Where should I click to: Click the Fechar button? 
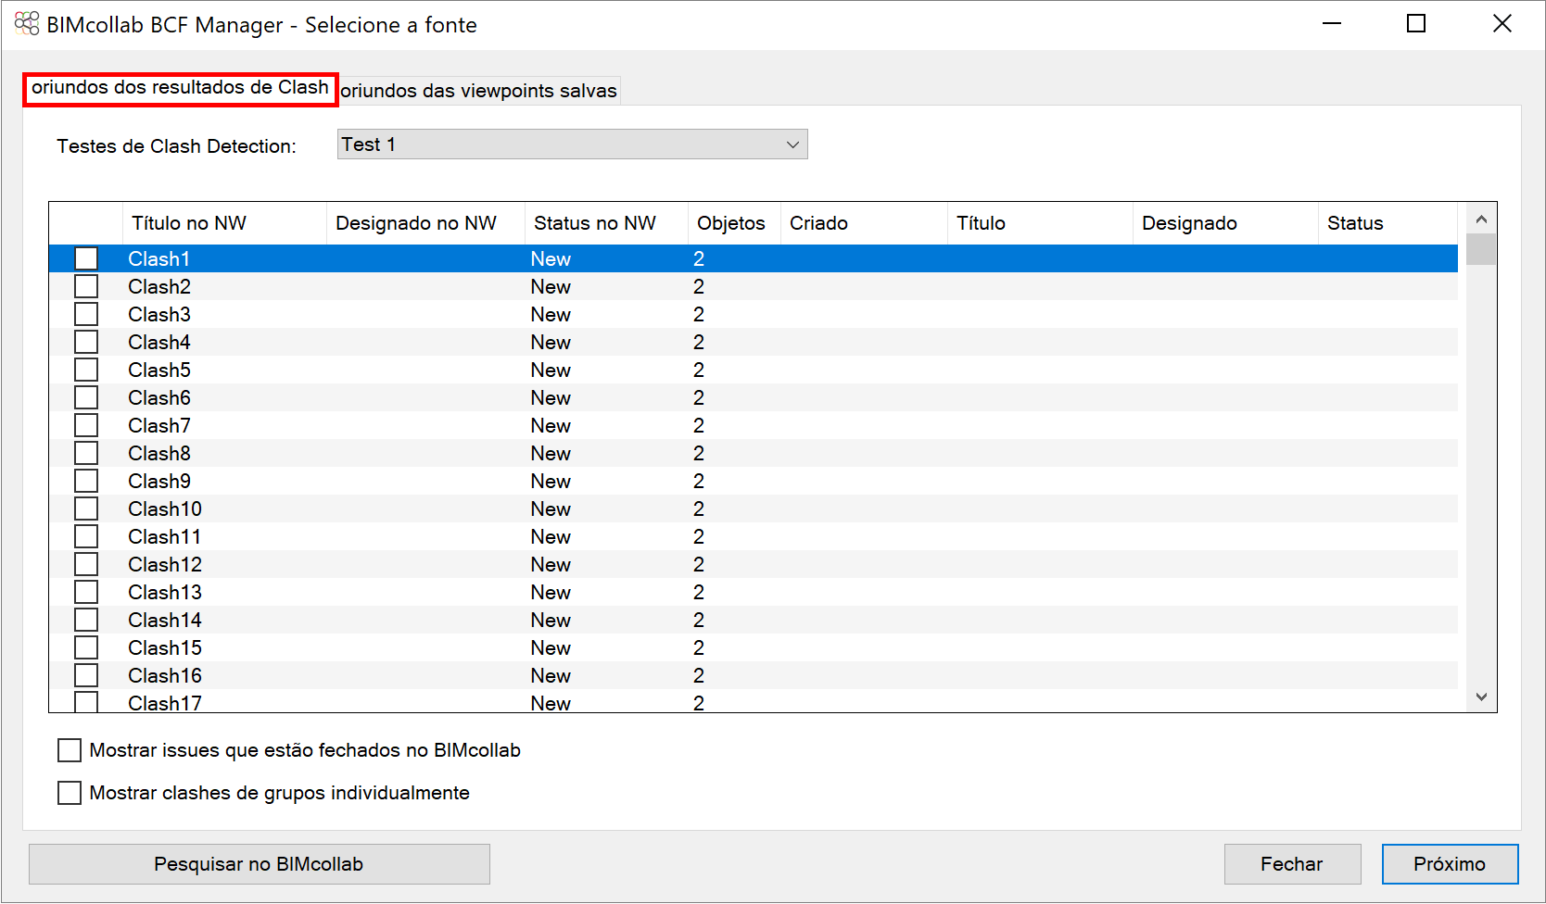[x=1292, y=864]
